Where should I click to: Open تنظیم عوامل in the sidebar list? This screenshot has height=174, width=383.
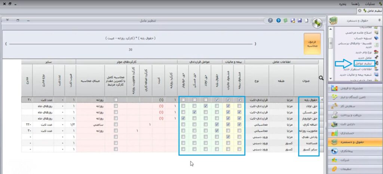[x=364, y=63]
